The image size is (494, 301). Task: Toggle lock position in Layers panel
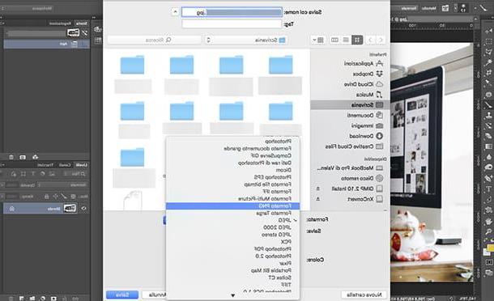[55, 197]
